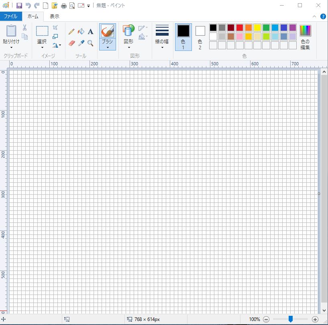Viewport: 328px width, 325px height.
Task: Switch to the Home (ホーム) tab
Action: tap(33, 16)
